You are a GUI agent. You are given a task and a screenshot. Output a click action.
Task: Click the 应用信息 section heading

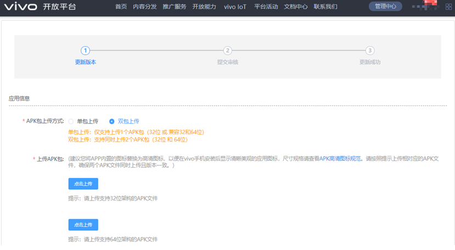click(x=19, y=98)
